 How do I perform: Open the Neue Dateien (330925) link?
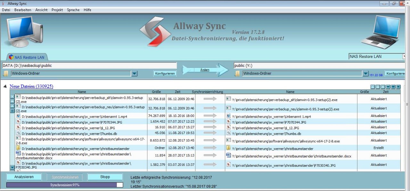pos(31,86)
